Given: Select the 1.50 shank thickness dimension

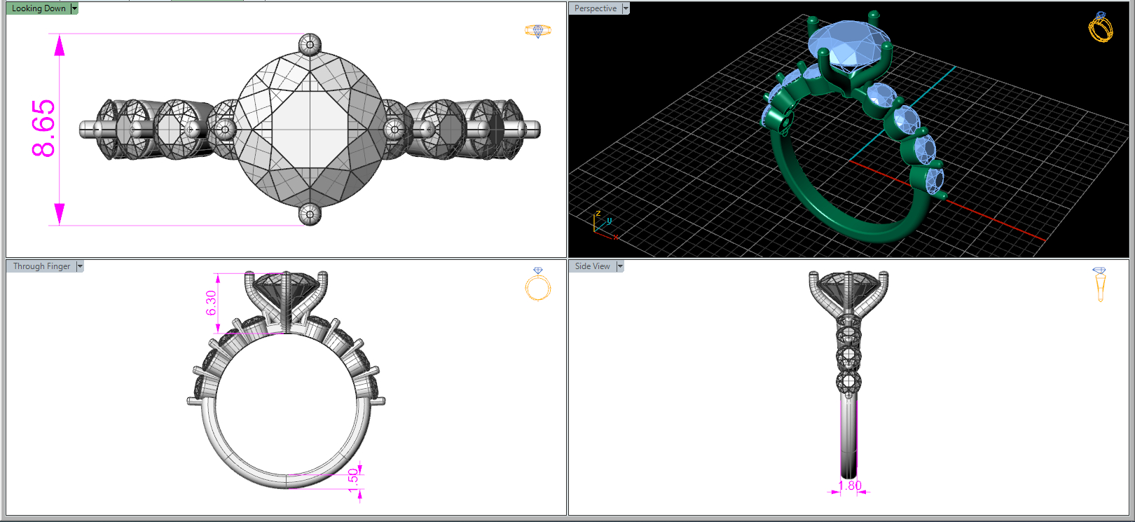Looking at the screenshot, I should (x=353, y=481).
